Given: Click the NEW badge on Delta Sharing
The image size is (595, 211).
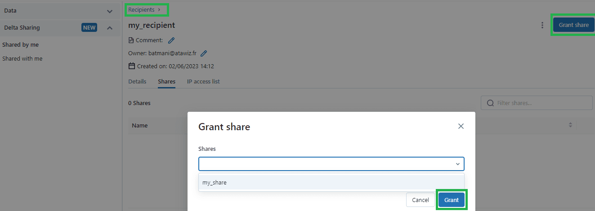Looking at the screenshot, I should click(x=89, y=28).
